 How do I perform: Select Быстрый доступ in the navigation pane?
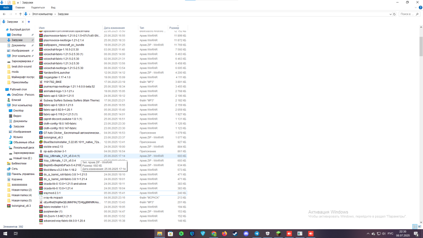click(x=20, y=29)
